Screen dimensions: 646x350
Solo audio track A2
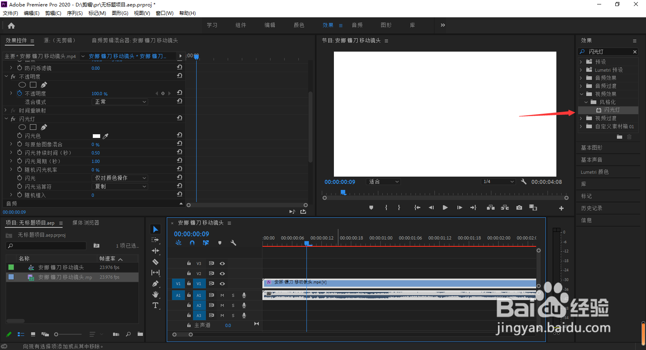[x=233, y=305]
